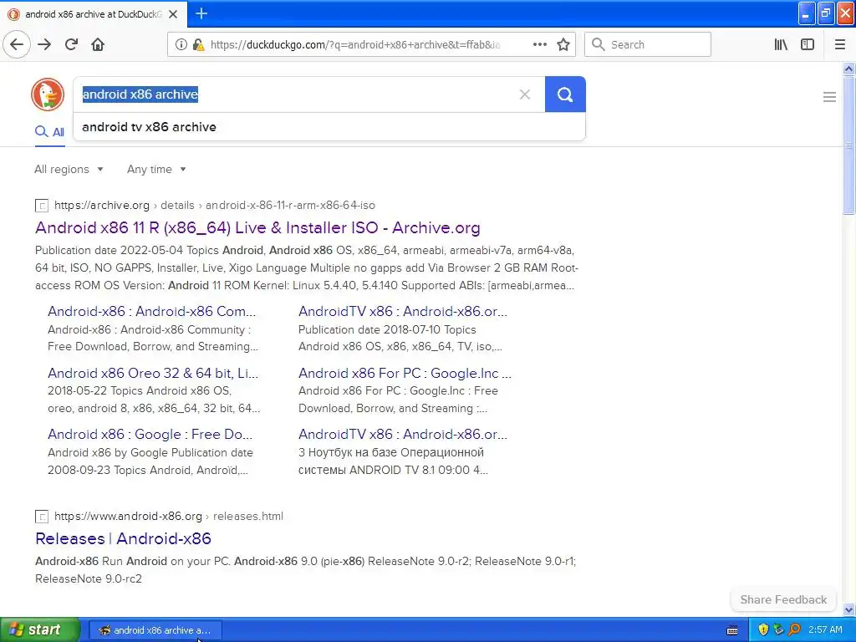Image resolution: width=856 pixels, height=642 pixels.
Task: Open Android-x86 Community sublink
Action: tap(152, 311)
